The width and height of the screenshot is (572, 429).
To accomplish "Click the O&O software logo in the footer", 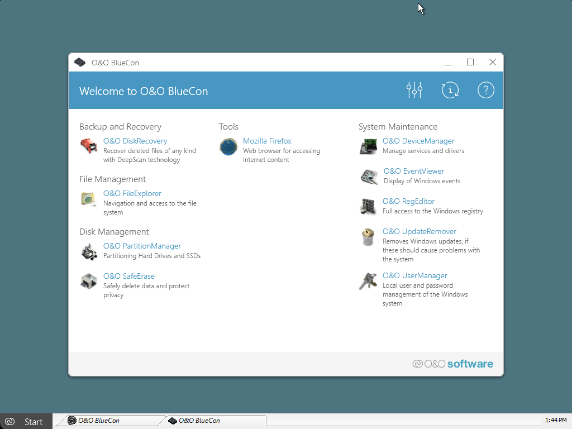I will tap(452, 364).
